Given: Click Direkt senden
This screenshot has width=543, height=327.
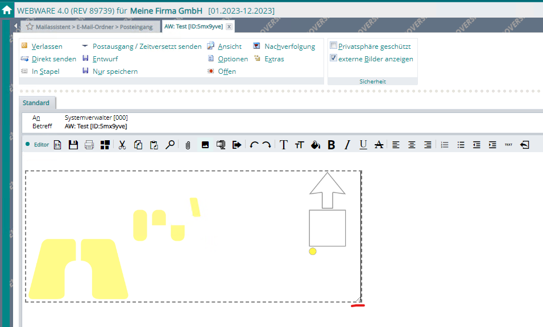Looking at the screenshot, I should click(x=53, y=59).
